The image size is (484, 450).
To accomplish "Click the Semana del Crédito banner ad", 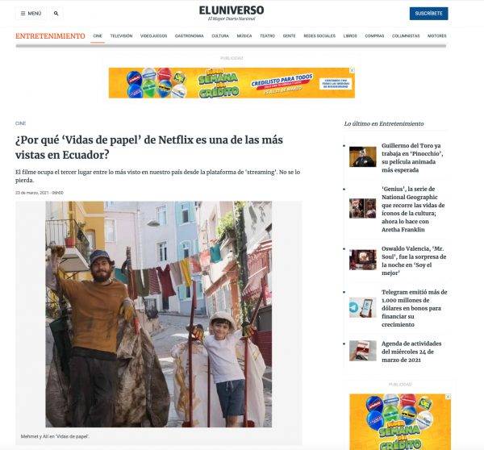I will [x=232, y=83].
